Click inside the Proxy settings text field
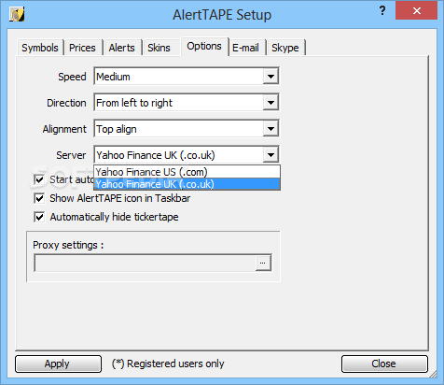Viewport: 444px width, 385px height. [x=145, y=264]
